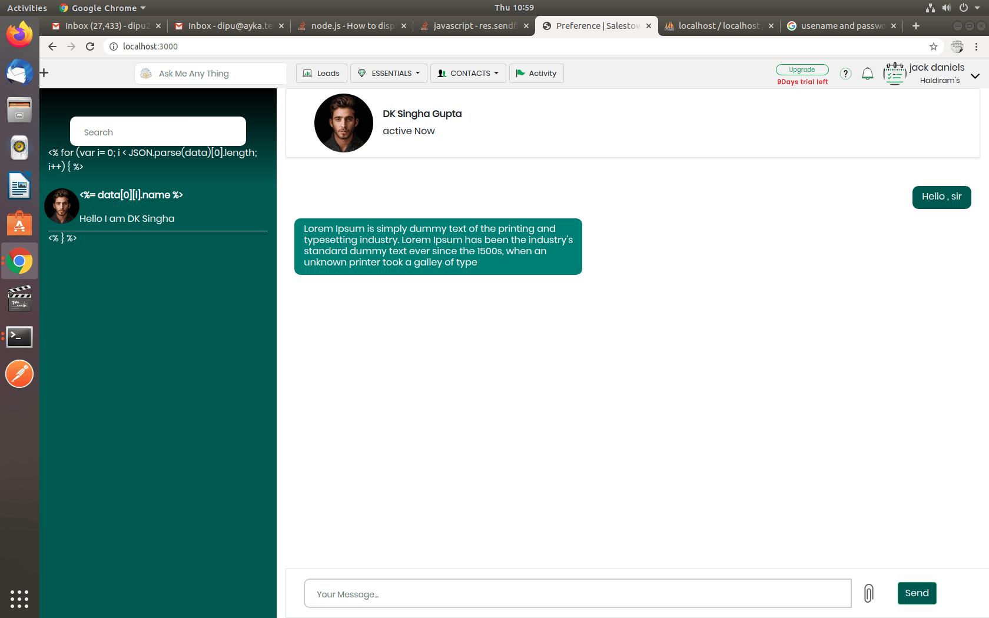Click the paperclip attachment icon
The width and height of the screenshot is (989, 618).
click(x=868, y=593)
